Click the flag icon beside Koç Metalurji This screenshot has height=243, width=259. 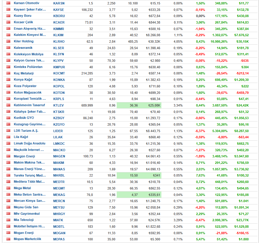8,73
